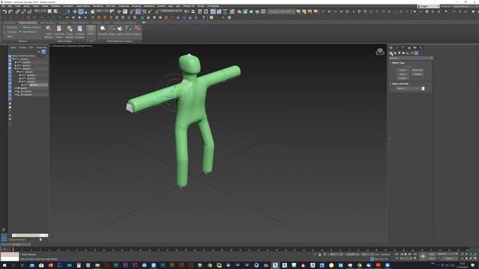Click the Undo arrow in main toolbar
Viewport: 479px width, 269px height.
coord(4,12)
